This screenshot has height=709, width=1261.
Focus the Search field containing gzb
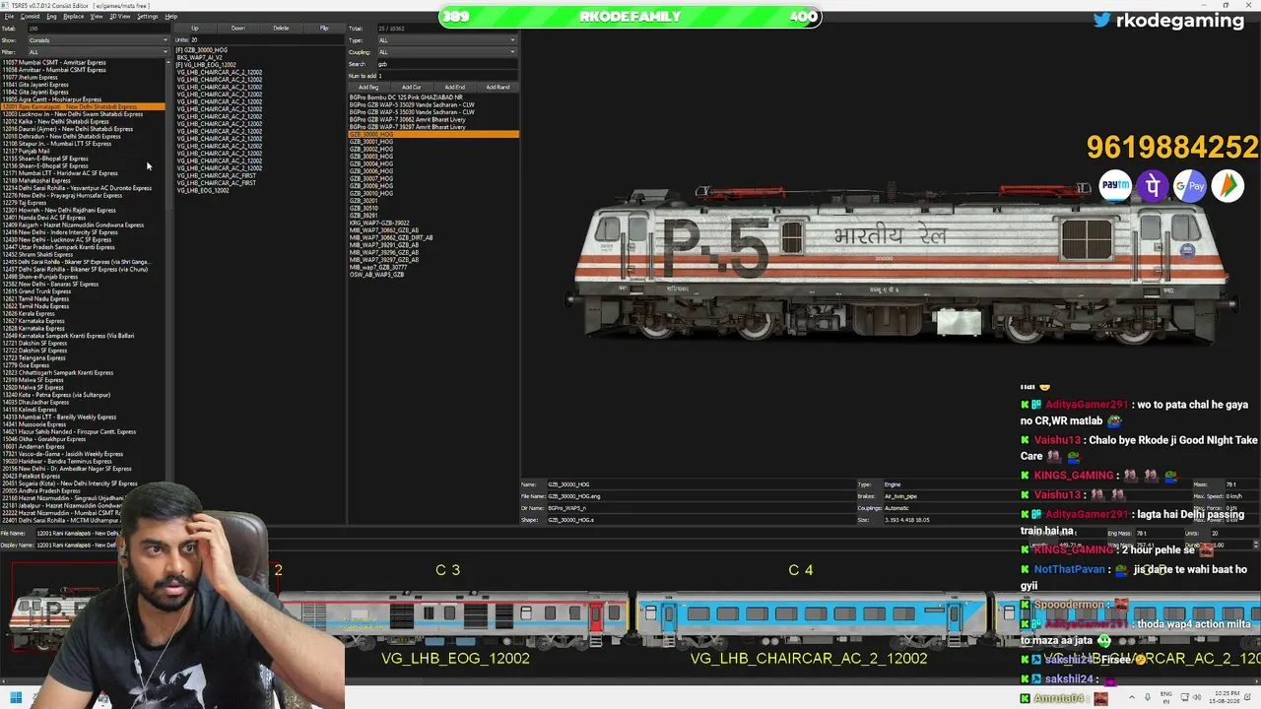[x=447, y=64]
